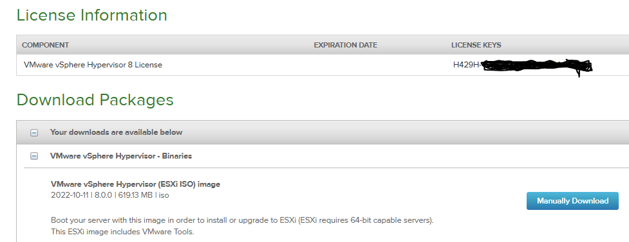Select the EXPIRATION DATE column header
The height and width of the screenshot is (242, 629).
coord(345,45)
